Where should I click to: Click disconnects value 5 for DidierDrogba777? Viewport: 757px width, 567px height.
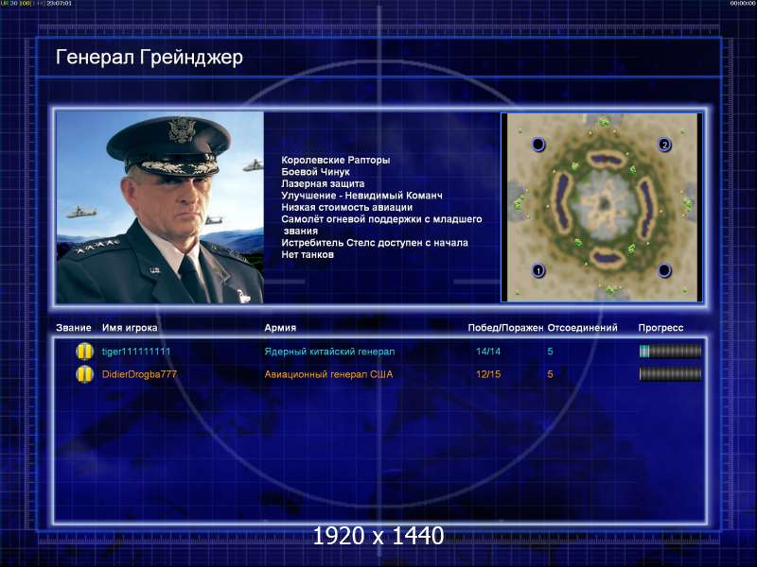pos(550,374)
